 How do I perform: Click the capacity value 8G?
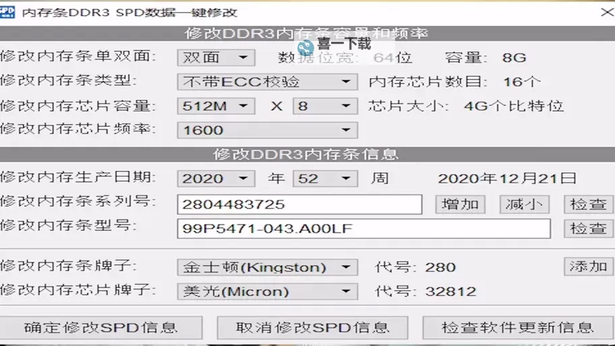tap(514, 58)
